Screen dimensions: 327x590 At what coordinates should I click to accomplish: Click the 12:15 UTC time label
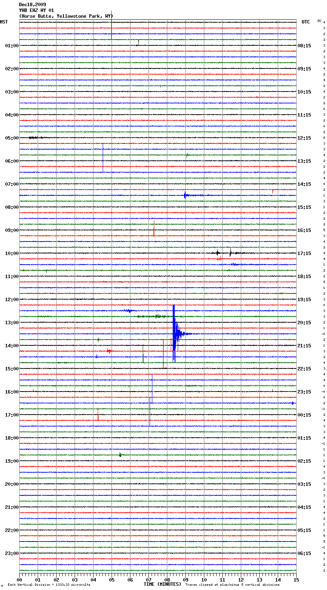click(x=304, y=138)
